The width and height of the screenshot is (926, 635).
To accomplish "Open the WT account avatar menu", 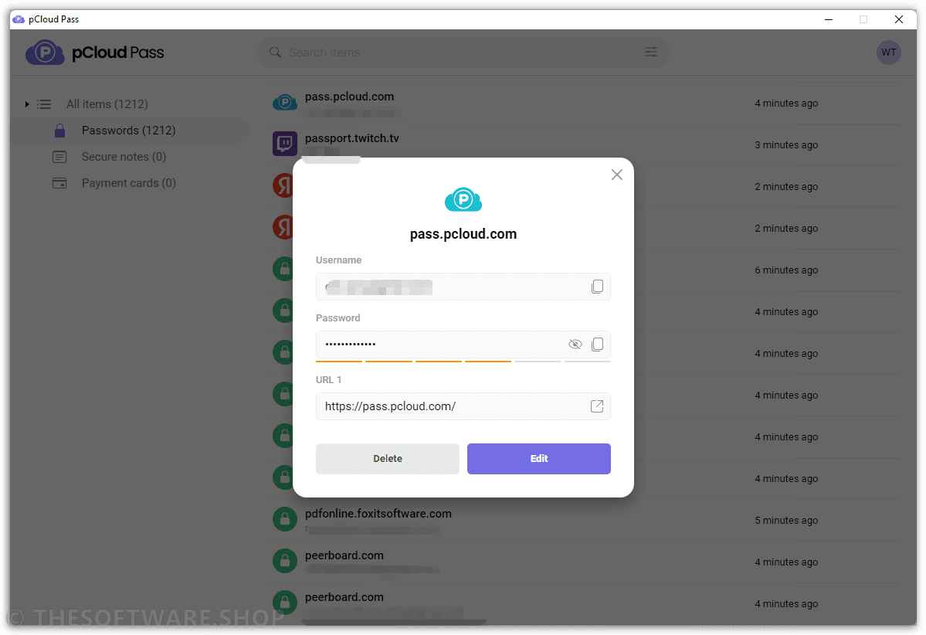I will [889, 52].
